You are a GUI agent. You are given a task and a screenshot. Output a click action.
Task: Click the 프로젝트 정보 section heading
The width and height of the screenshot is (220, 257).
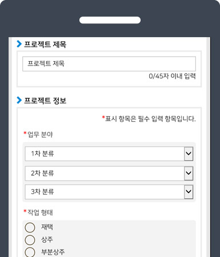click(x=45, y=101)
